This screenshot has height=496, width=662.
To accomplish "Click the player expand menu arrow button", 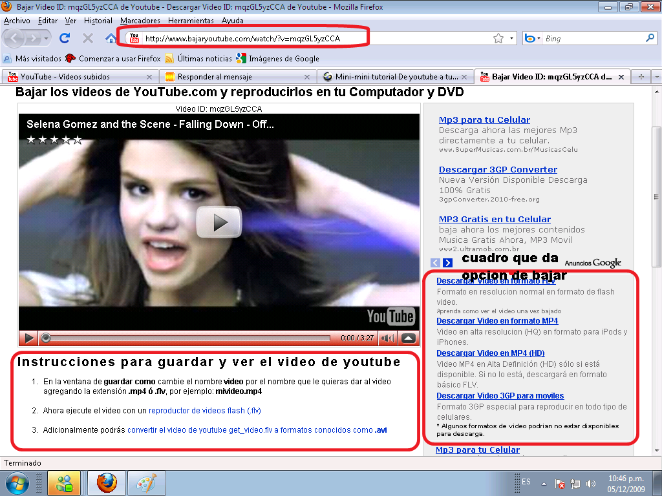I will (x=409, y=338).
